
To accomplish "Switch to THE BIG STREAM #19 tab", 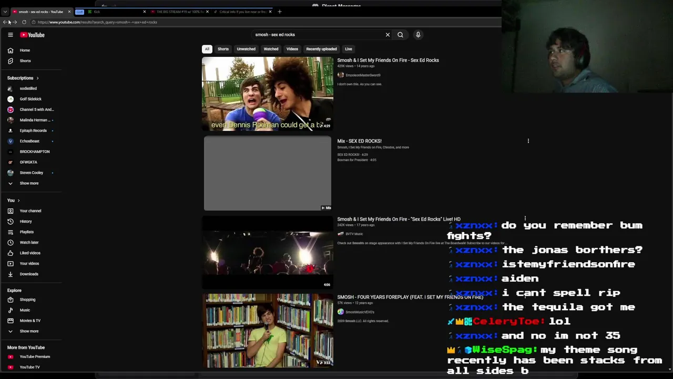I will (179, 12).
